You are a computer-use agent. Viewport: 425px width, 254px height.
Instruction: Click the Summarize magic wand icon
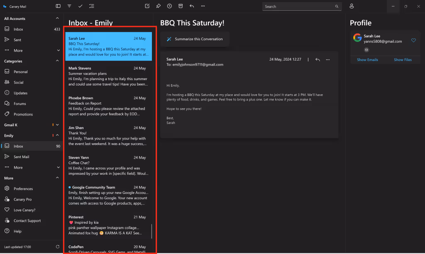(169, 39)
